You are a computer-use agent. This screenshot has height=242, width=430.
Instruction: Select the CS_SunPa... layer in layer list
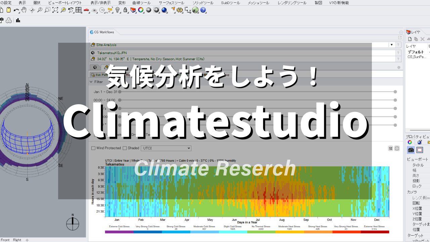coord(416,57)
